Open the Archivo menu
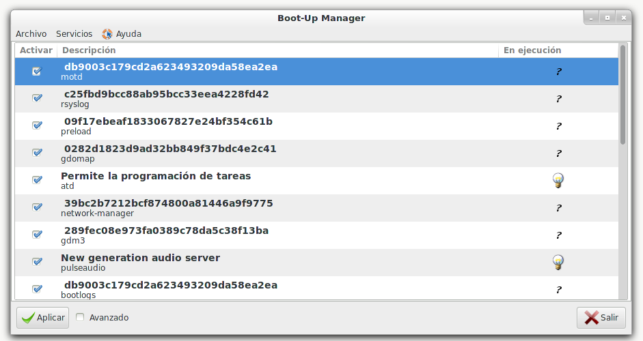Screen dimensions: 643x341 click(x=31, y=33)
